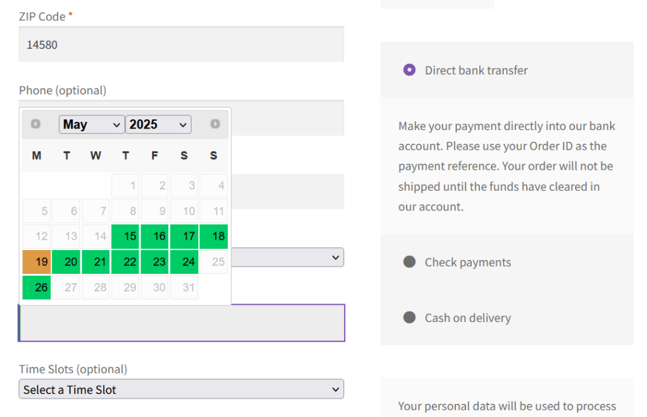Pick May 17 green date cell

(x=184, y=236)
